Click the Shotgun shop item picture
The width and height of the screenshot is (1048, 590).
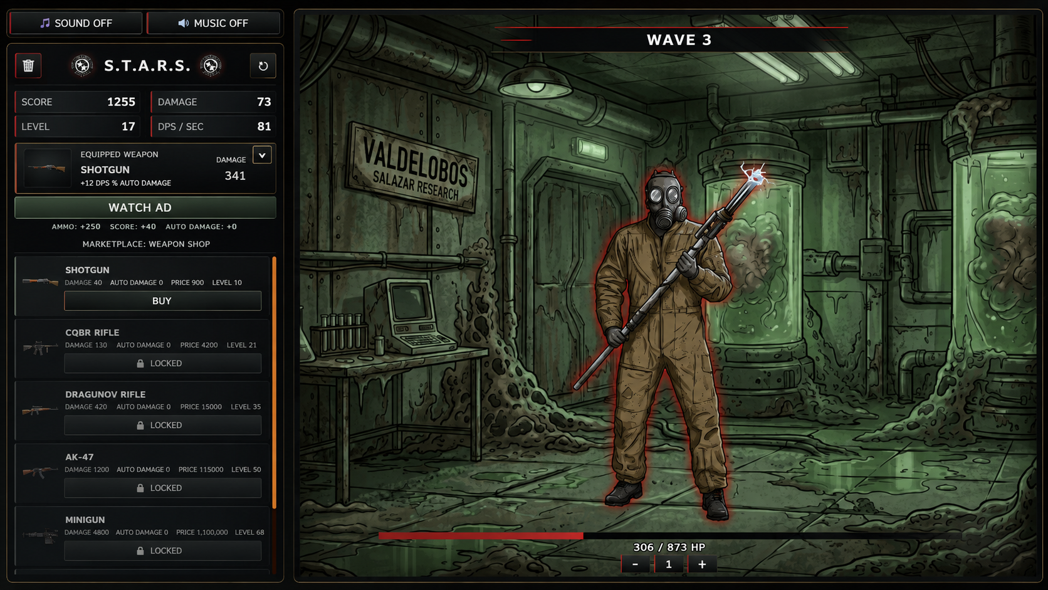tap(40, 282)
